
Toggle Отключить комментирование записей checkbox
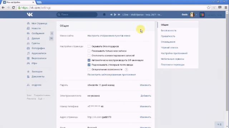tap(89, 55)
